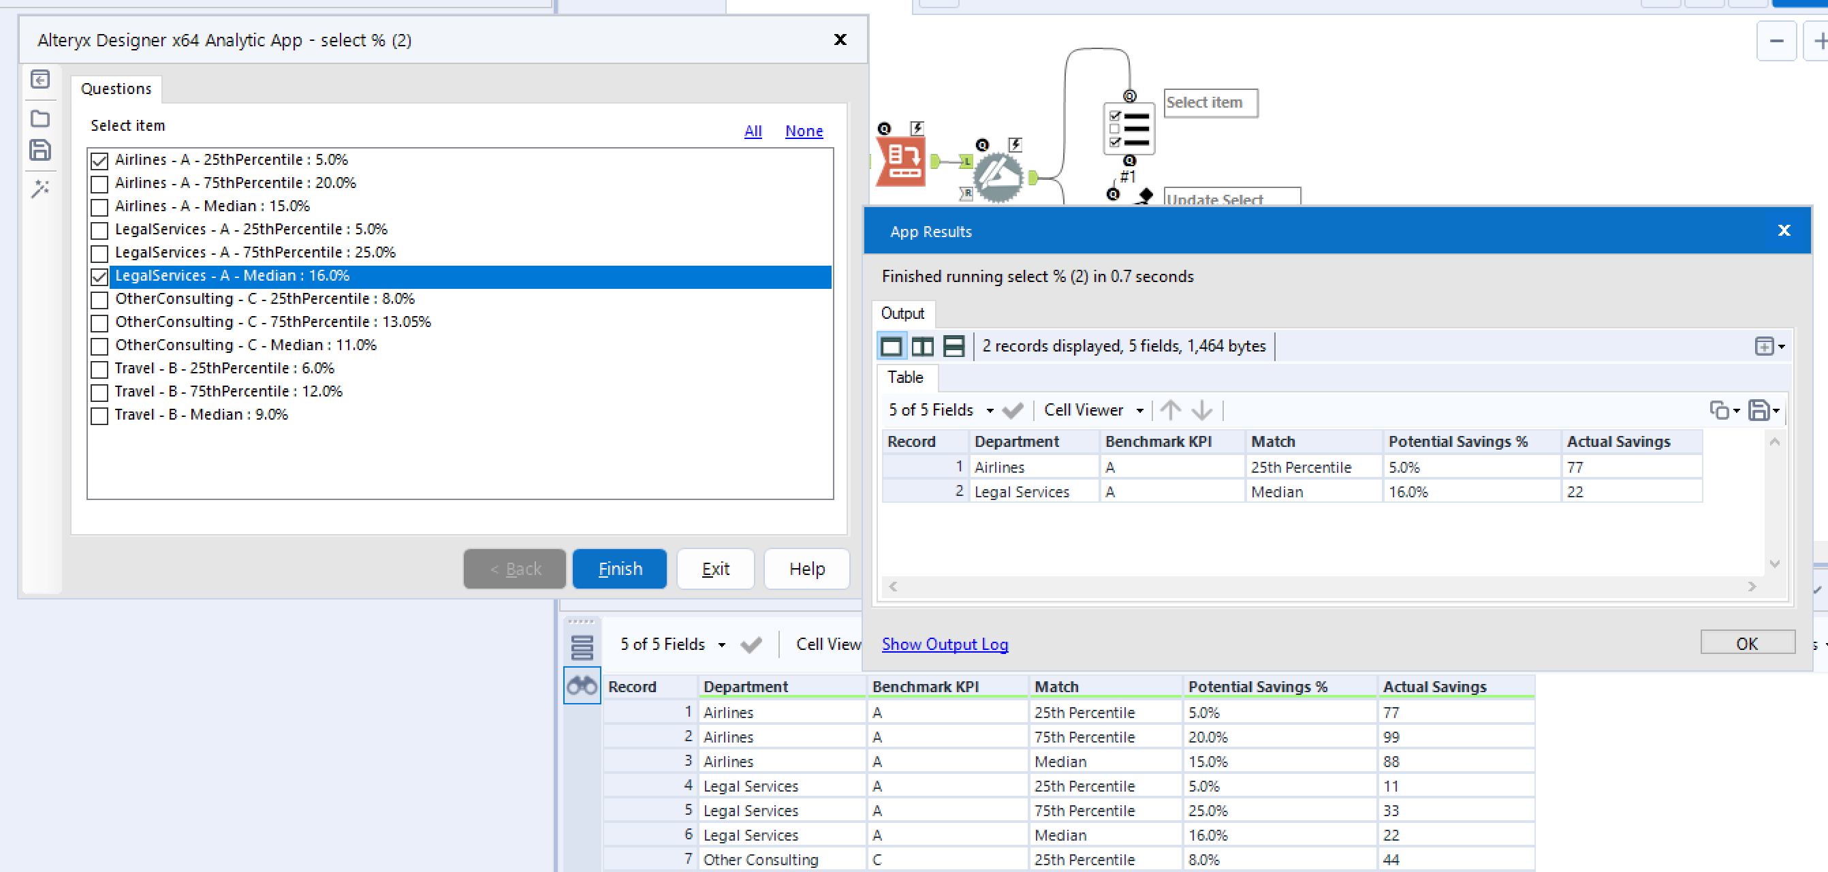Open Show Output Log link
This screenshot has width=1828, height=872.
(945, 643)
